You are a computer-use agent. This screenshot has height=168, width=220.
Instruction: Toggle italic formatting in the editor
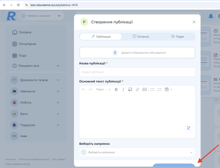pos(123,90)
